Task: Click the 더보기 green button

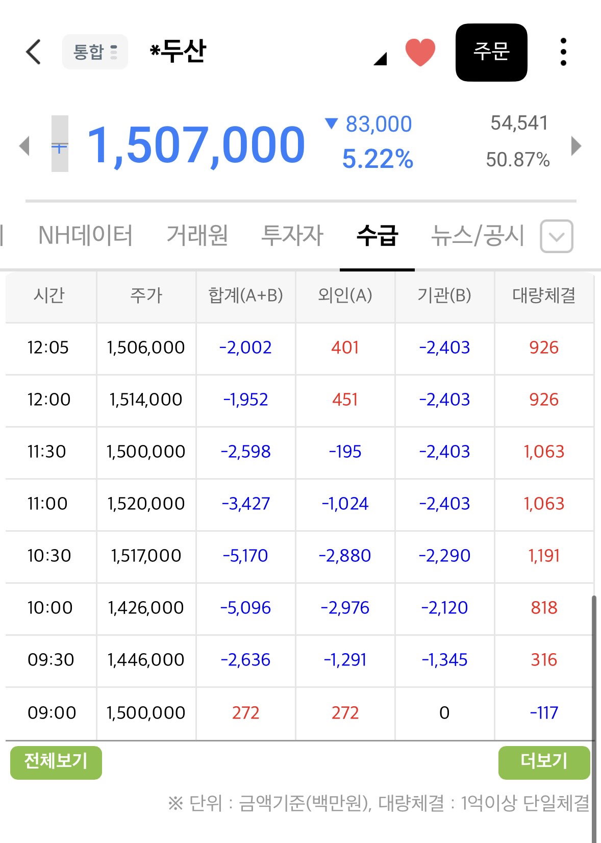Action: pos(544,762)
